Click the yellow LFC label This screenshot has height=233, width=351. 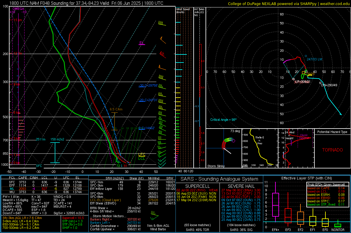(x=142, y=154)
